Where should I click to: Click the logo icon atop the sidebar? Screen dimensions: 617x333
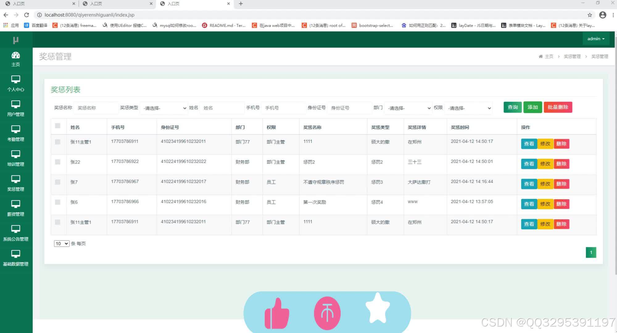[16, 40]
